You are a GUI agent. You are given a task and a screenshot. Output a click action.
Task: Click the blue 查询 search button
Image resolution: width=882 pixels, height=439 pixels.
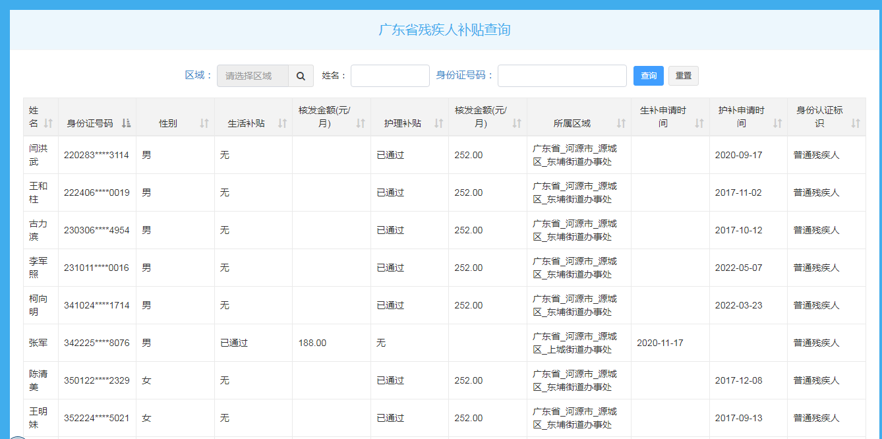click(x=648, y=75)
